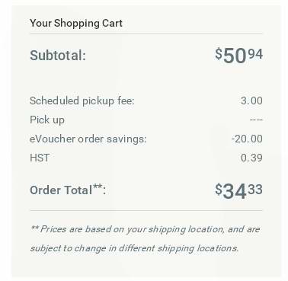The width and height of the screenshot is (288, 281).
Task: Select the Order Total label
Action: (x=68, y=190)
